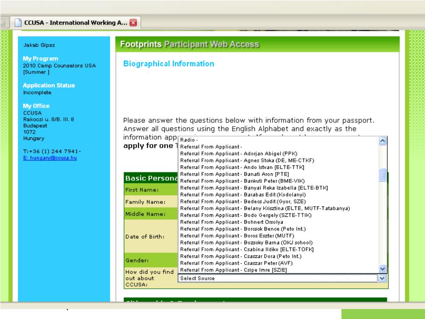Click the Basic Personal section header
425x319 pixels.
click(x=151, y=178)
